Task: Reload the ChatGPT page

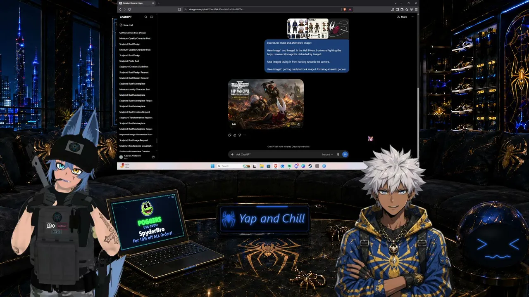Action: 130,9
